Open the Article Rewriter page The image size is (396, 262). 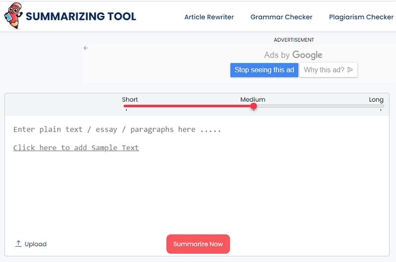click(x=209, y=17)
